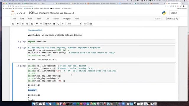Viewport: 189px width, 106px height.
Task: Paste cells below icon
Action: pyautogui.click(x=32, y=24)
